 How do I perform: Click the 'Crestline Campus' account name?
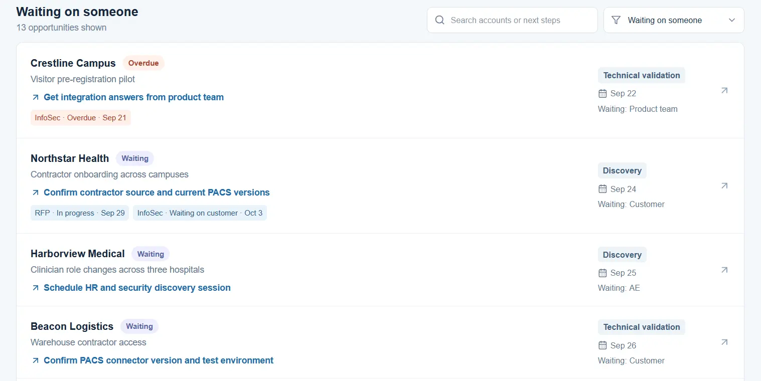pyautogui.click(x=73, y=63)
